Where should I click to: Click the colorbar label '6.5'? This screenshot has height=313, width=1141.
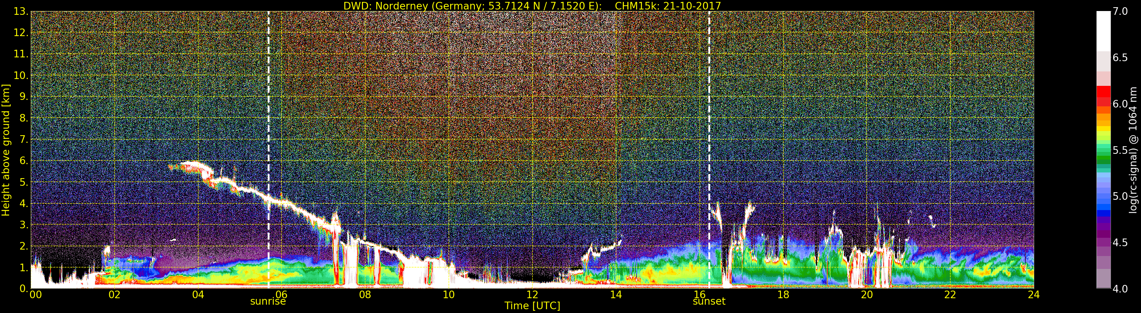pyautogui.click(x=1120, y=58)
